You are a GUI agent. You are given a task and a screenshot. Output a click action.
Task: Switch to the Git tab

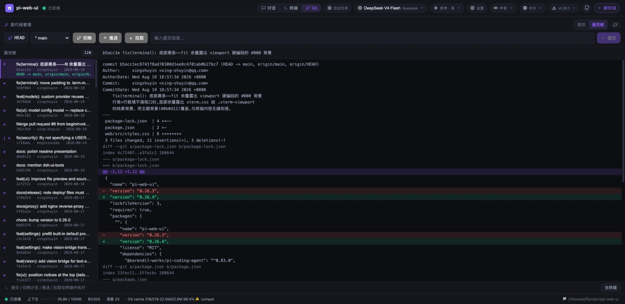point(311,8)
